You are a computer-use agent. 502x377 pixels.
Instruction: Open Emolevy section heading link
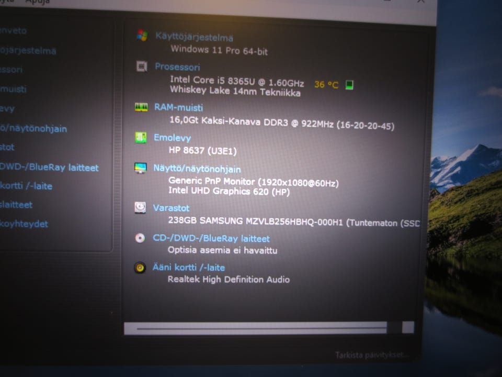click(172, 138)
